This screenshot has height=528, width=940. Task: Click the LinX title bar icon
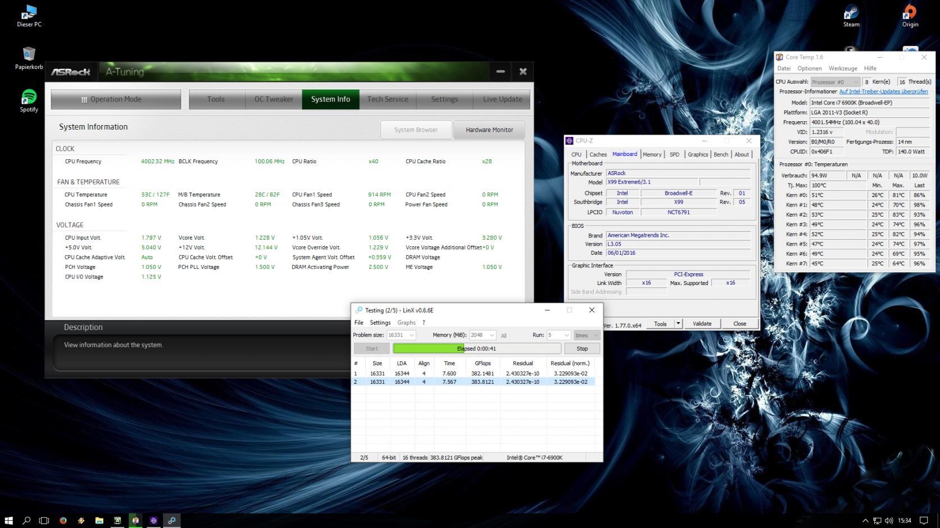[358, 310]
